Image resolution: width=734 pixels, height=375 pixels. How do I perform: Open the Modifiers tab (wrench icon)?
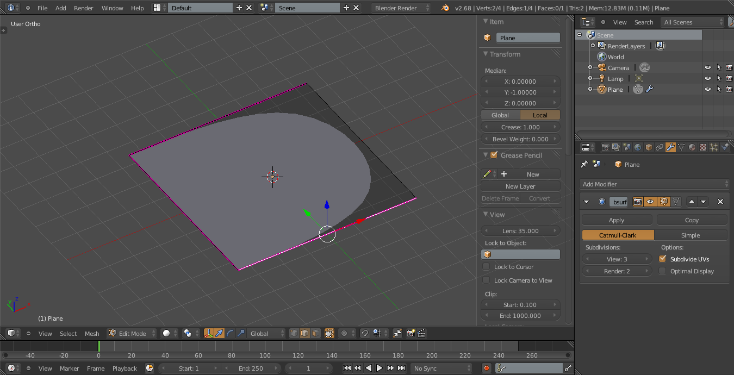point(670,147)
